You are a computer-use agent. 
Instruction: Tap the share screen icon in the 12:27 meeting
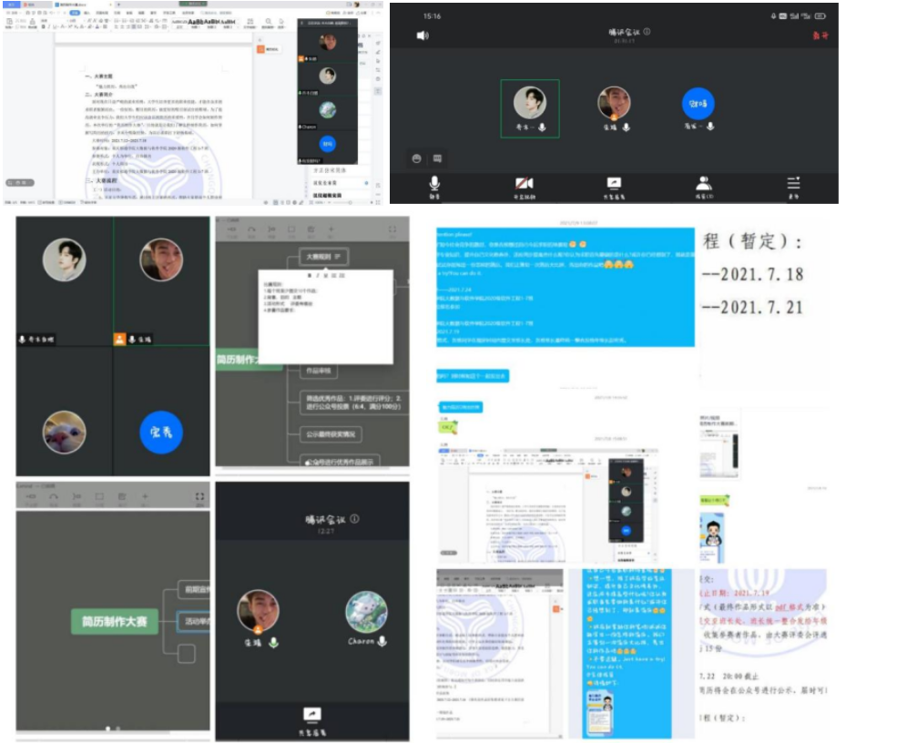pos(312,716)
